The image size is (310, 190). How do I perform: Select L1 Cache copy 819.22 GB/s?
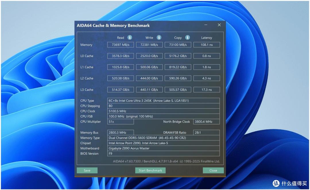178,67
